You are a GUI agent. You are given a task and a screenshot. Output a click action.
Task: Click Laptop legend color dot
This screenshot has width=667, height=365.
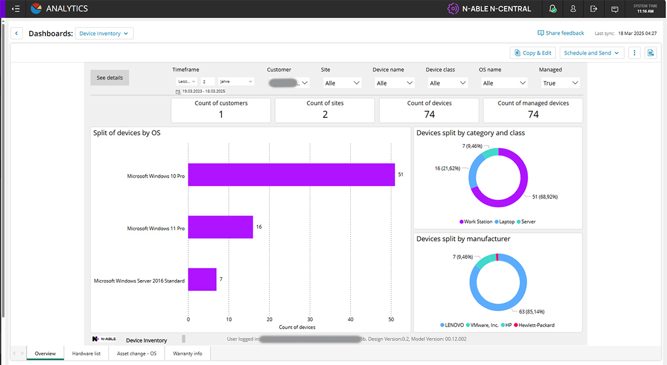(x=496, y=222)
